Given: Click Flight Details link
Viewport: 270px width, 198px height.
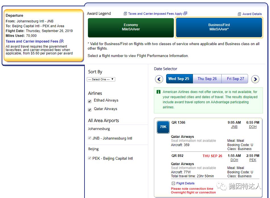Looking at the screenshot, I should pyautogui.click(x=186, y=184).
